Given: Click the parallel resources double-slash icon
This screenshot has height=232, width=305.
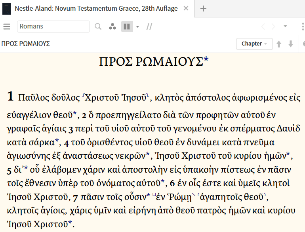Looking at the screenshot, I should (149, 27).
